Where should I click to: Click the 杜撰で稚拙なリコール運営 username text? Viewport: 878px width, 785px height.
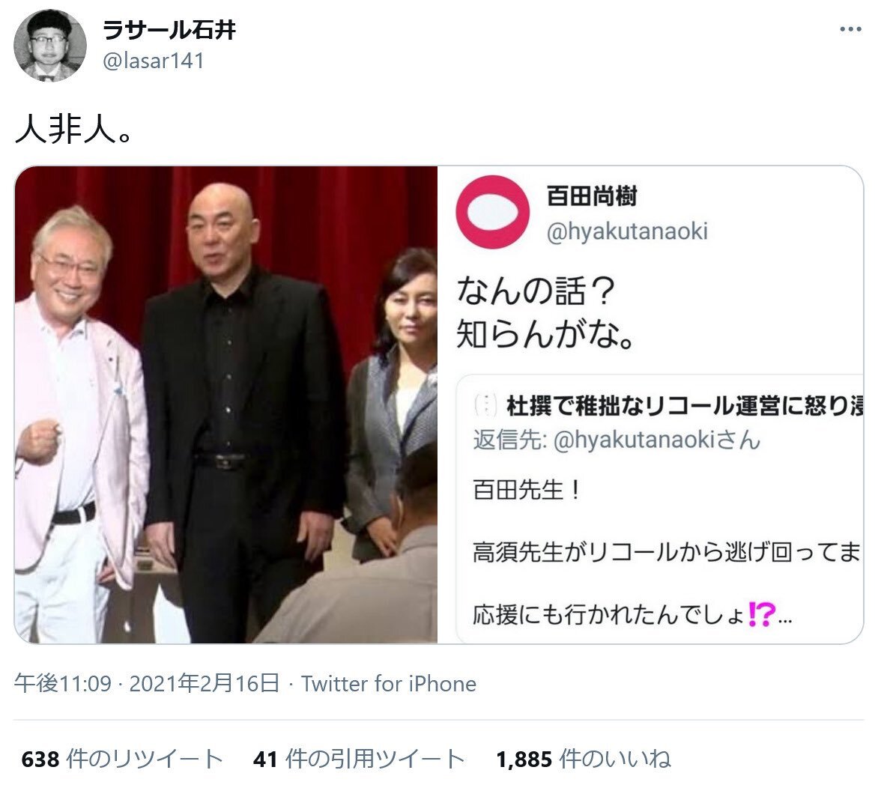click(685, 406)
